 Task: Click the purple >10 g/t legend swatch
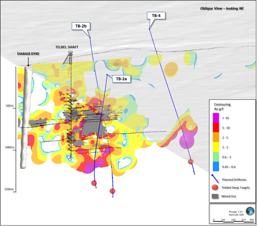216,118
